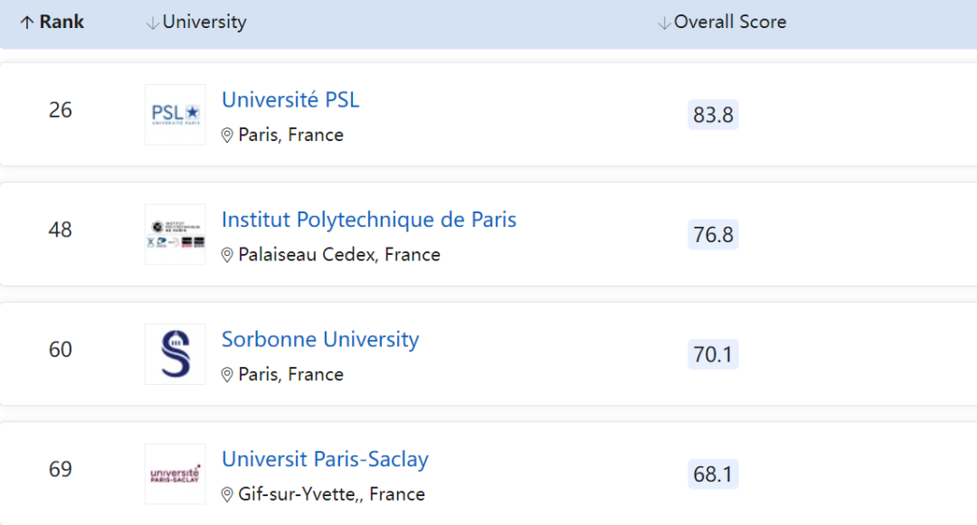The width and height of the screenshot is (977, 525).
Task: Click the Sorbonne University logo
Action: pyautogui.click(x=175, y=354)
